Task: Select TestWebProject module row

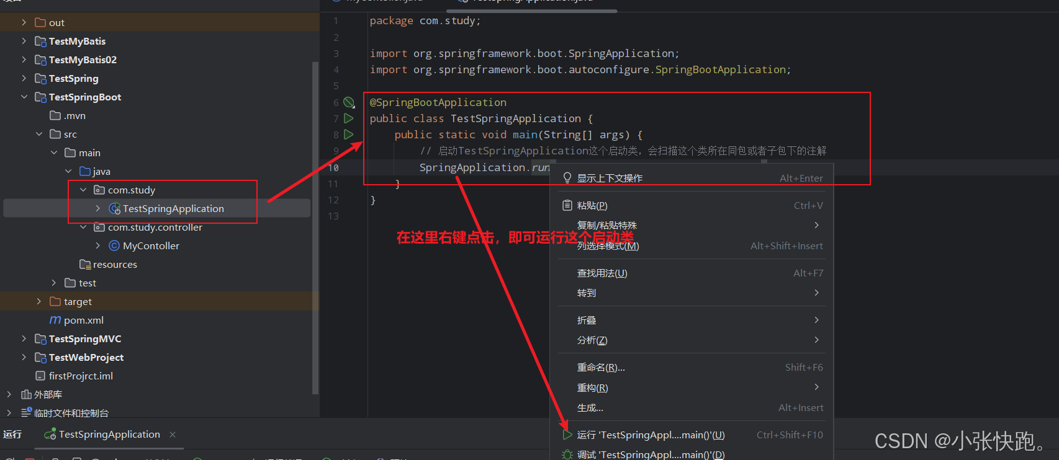Action: [160, 357]
